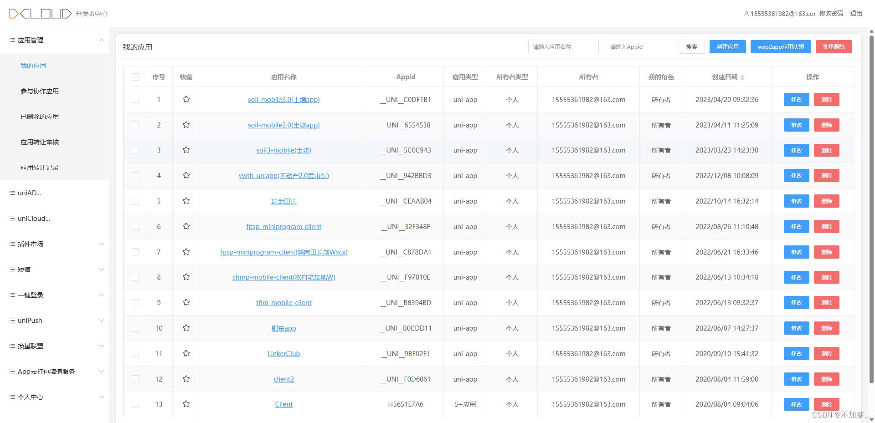
Task: Expand the uniPush sidebar menu
Action: pos(101,321)
